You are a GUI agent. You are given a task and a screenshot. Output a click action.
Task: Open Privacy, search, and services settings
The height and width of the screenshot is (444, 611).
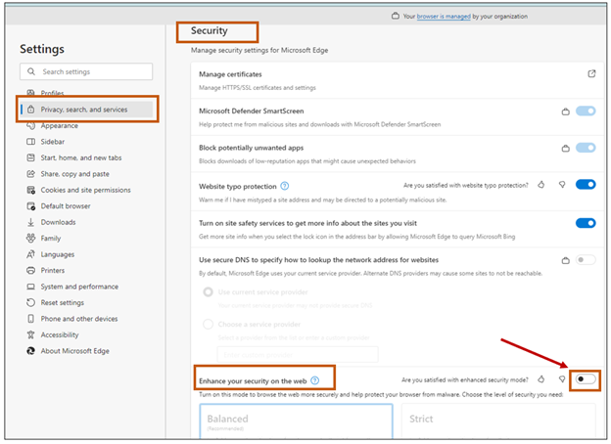click(86, 110)
